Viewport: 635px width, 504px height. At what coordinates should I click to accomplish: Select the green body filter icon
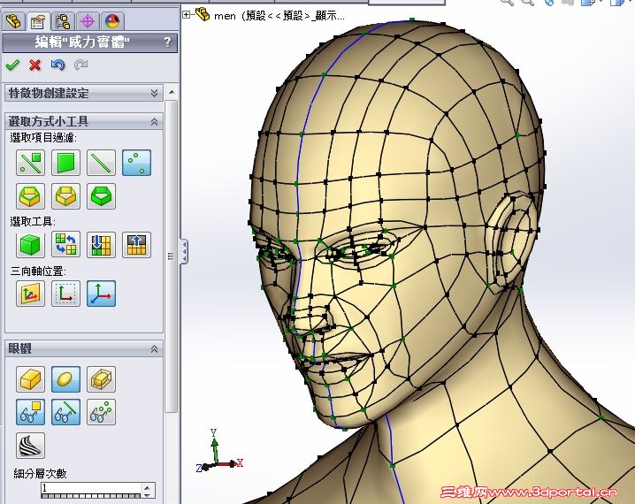[x=101, y=196]
